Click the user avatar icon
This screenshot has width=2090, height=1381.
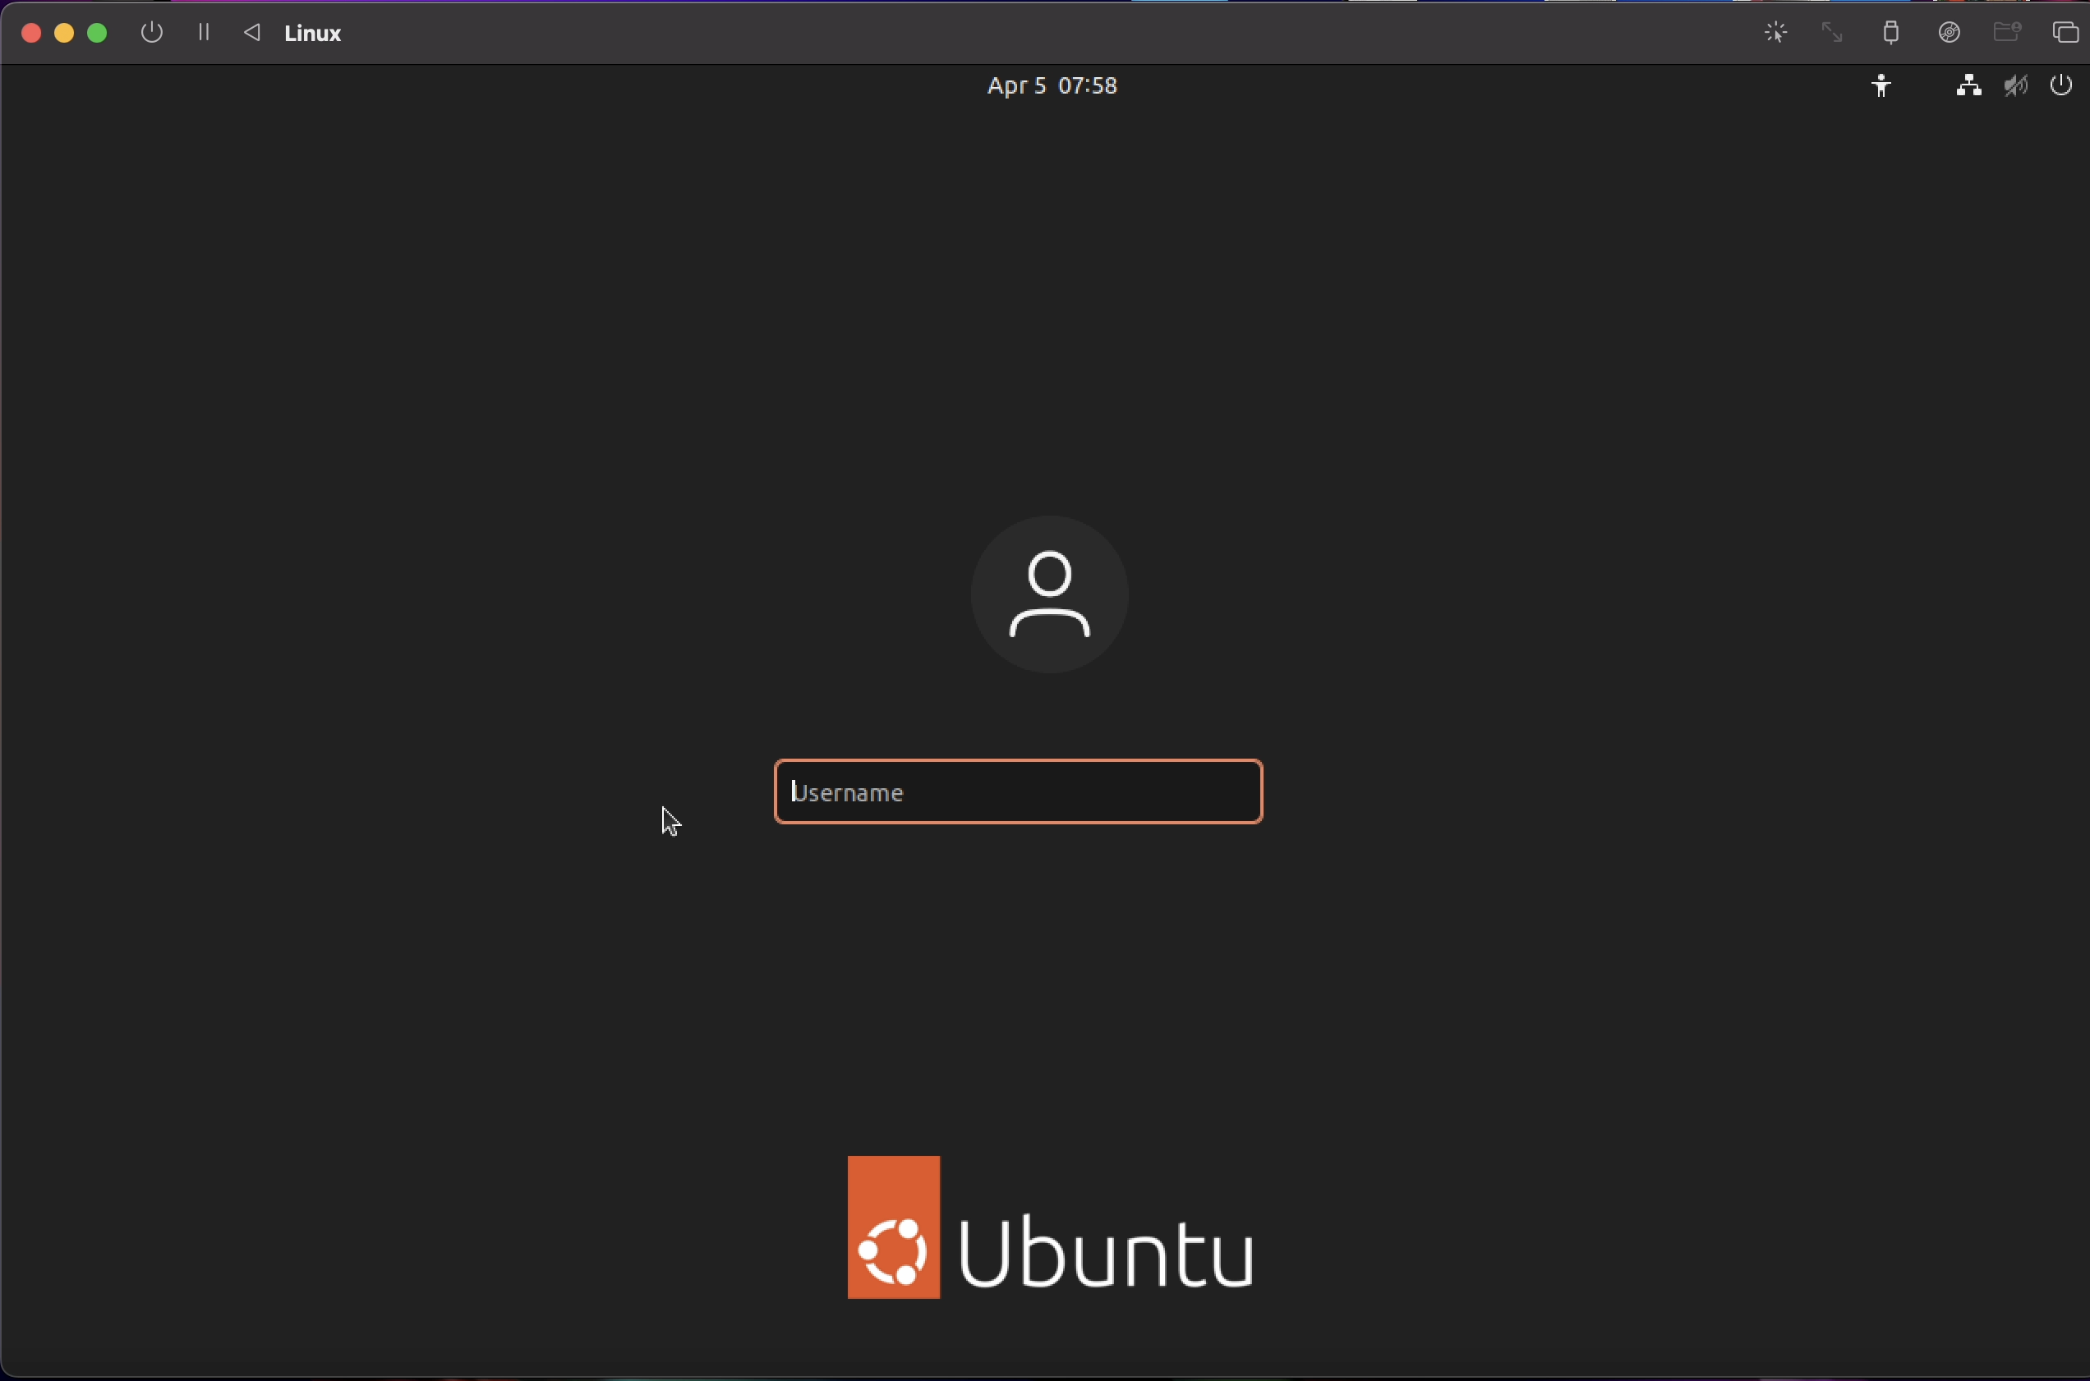point(1049,594)
